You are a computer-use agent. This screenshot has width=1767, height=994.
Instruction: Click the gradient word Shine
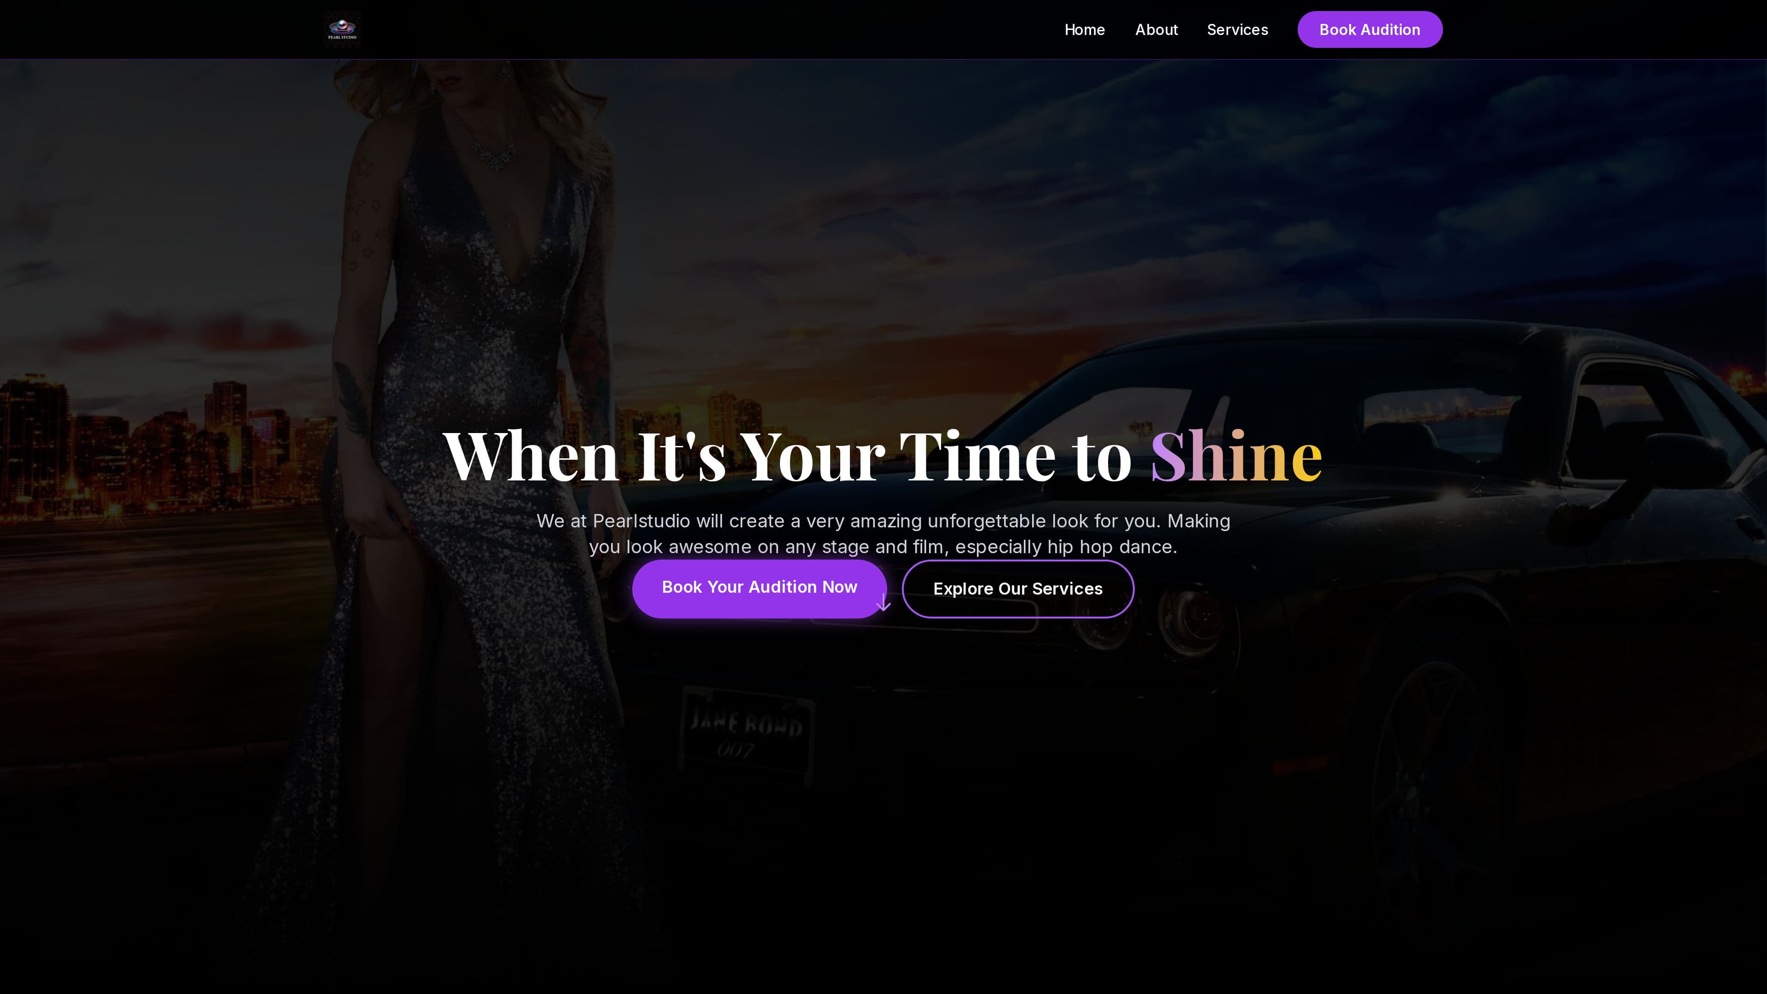tap(1236, 456)
